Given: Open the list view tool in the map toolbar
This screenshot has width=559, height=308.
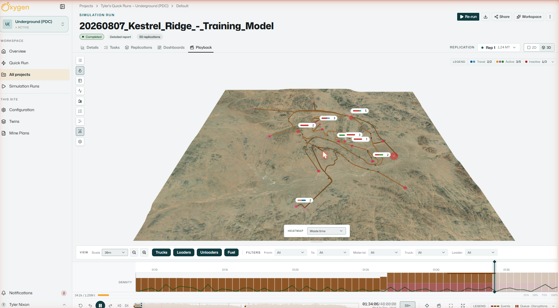Looking at the screenshot, I should point(80,60).
